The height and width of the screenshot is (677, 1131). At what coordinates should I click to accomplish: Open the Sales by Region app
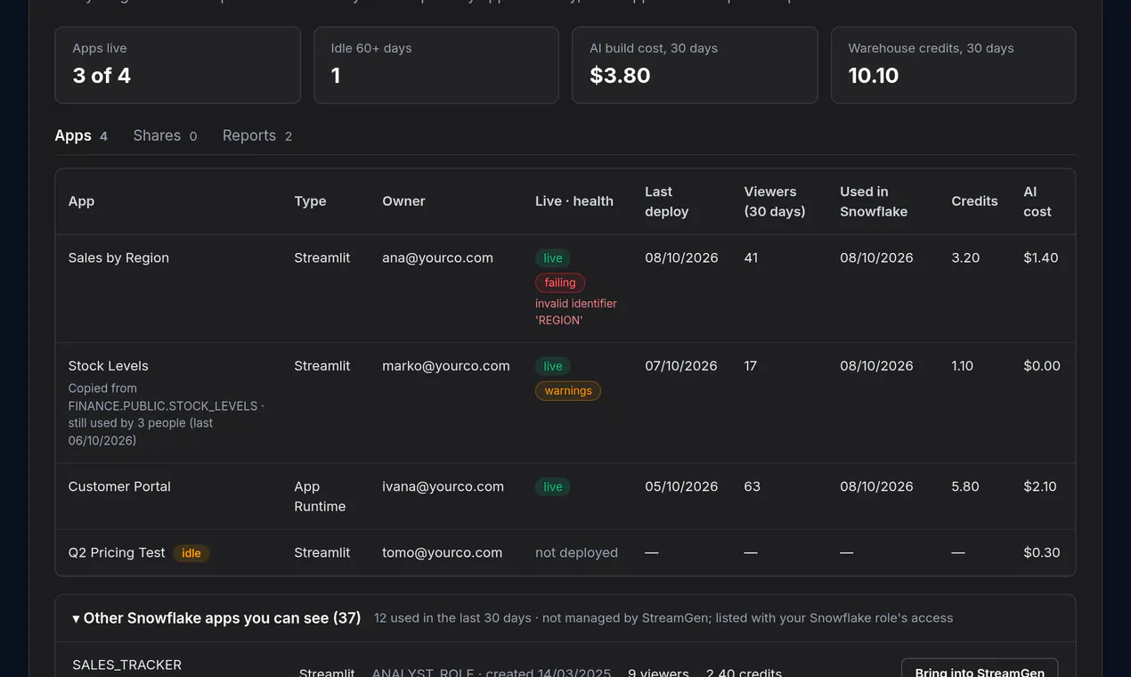(x=118, y=257)
